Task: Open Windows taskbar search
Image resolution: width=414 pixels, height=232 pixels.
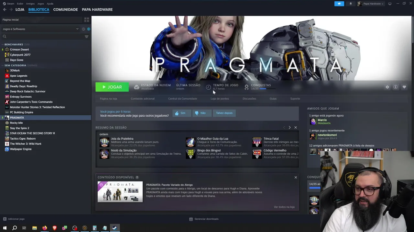Action: (15, 228)
